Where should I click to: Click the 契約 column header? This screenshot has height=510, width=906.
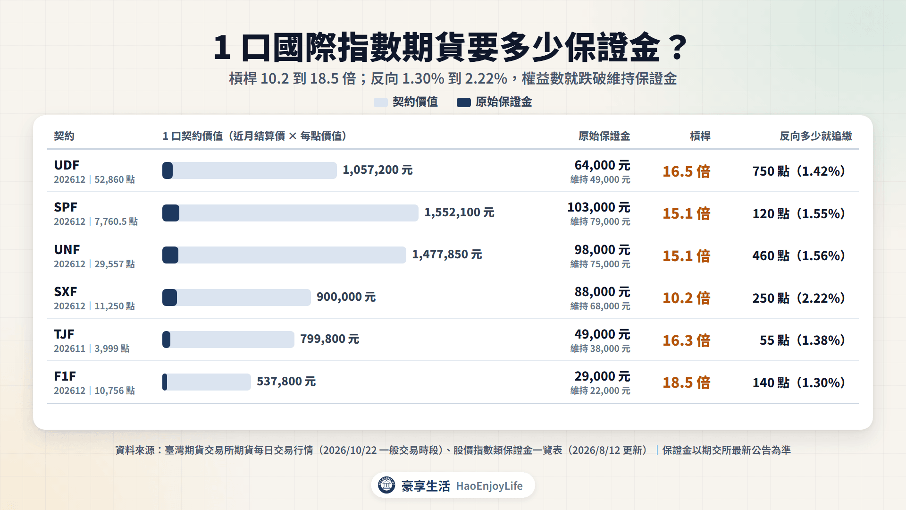click(64, 136)
